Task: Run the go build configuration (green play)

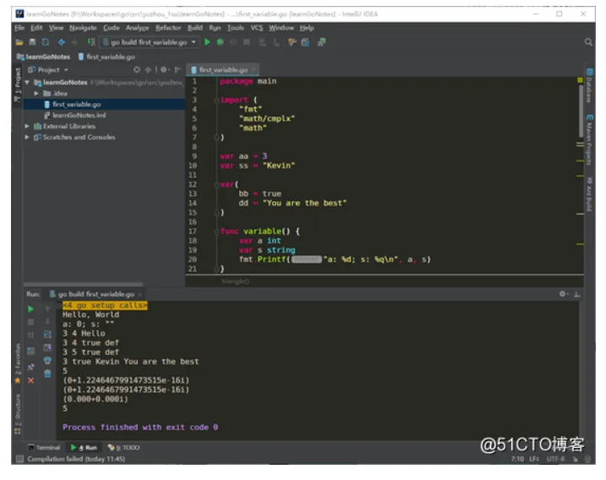Action: (x=207, y=42)
